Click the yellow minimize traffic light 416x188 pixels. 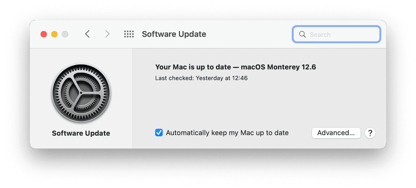54,34
